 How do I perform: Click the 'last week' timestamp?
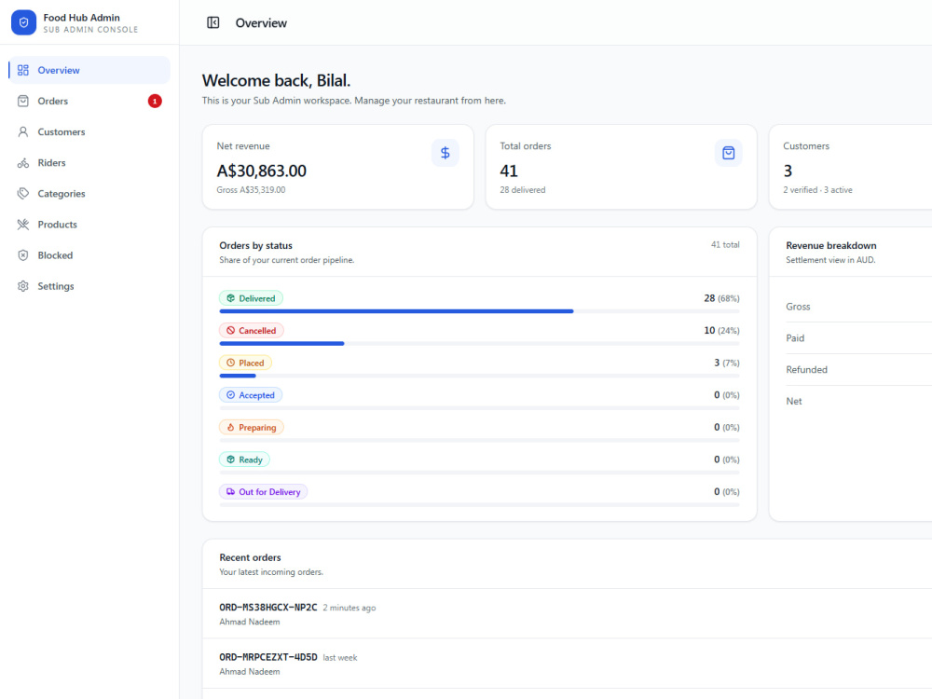340,658
